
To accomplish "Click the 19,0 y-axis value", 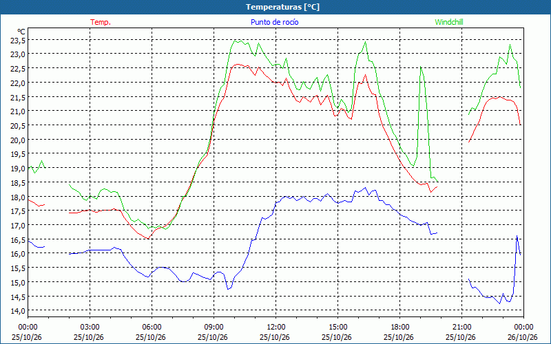I will tap(18, 169).
